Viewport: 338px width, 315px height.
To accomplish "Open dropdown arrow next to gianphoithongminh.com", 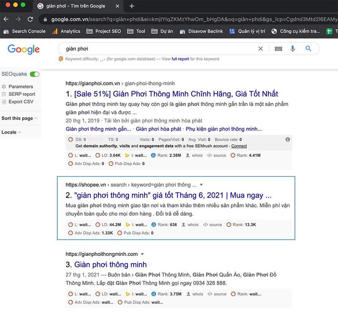I will point(142,254).
